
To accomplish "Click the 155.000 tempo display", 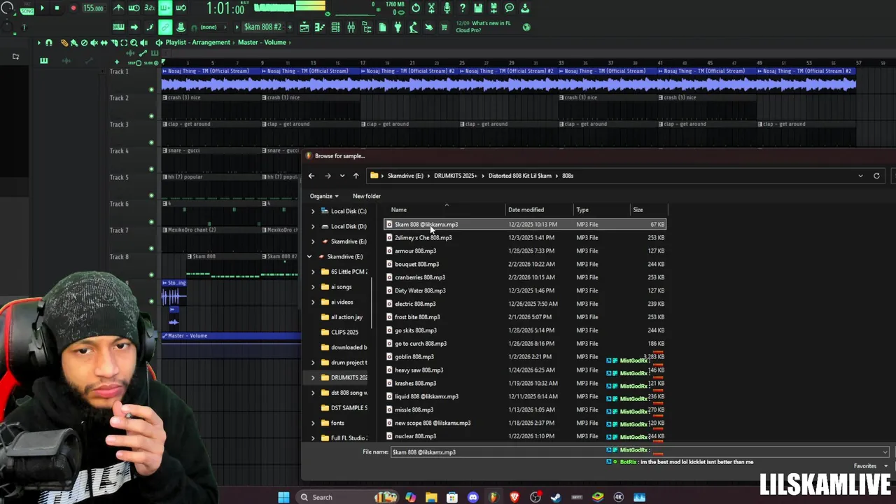I will [x=94, y=8].
